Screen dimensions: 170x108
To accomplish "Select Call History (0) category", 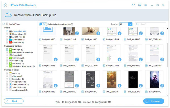I will click(x=18, y=58).
